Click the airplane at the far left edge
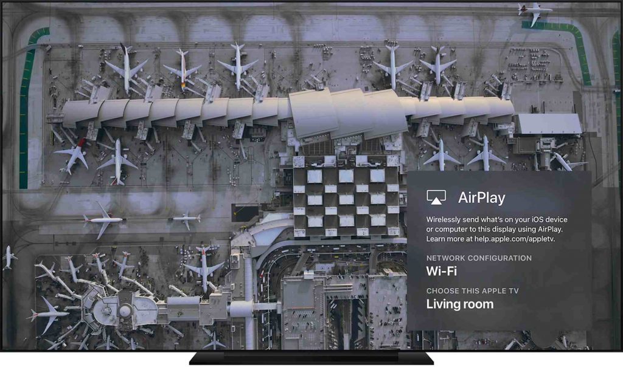 coord(10,258)
